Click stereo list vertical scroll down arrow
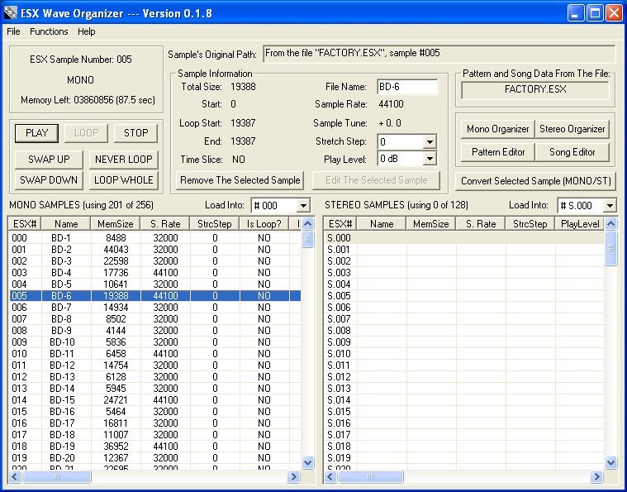 pos(610,463)
